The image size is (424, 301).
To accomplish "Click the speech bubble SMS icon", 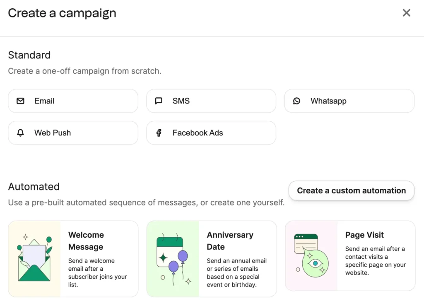I will pyautogui.click(x=159, y=101).
